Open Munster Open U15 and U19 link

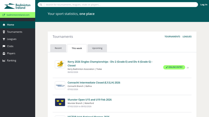tap(90, 100)
